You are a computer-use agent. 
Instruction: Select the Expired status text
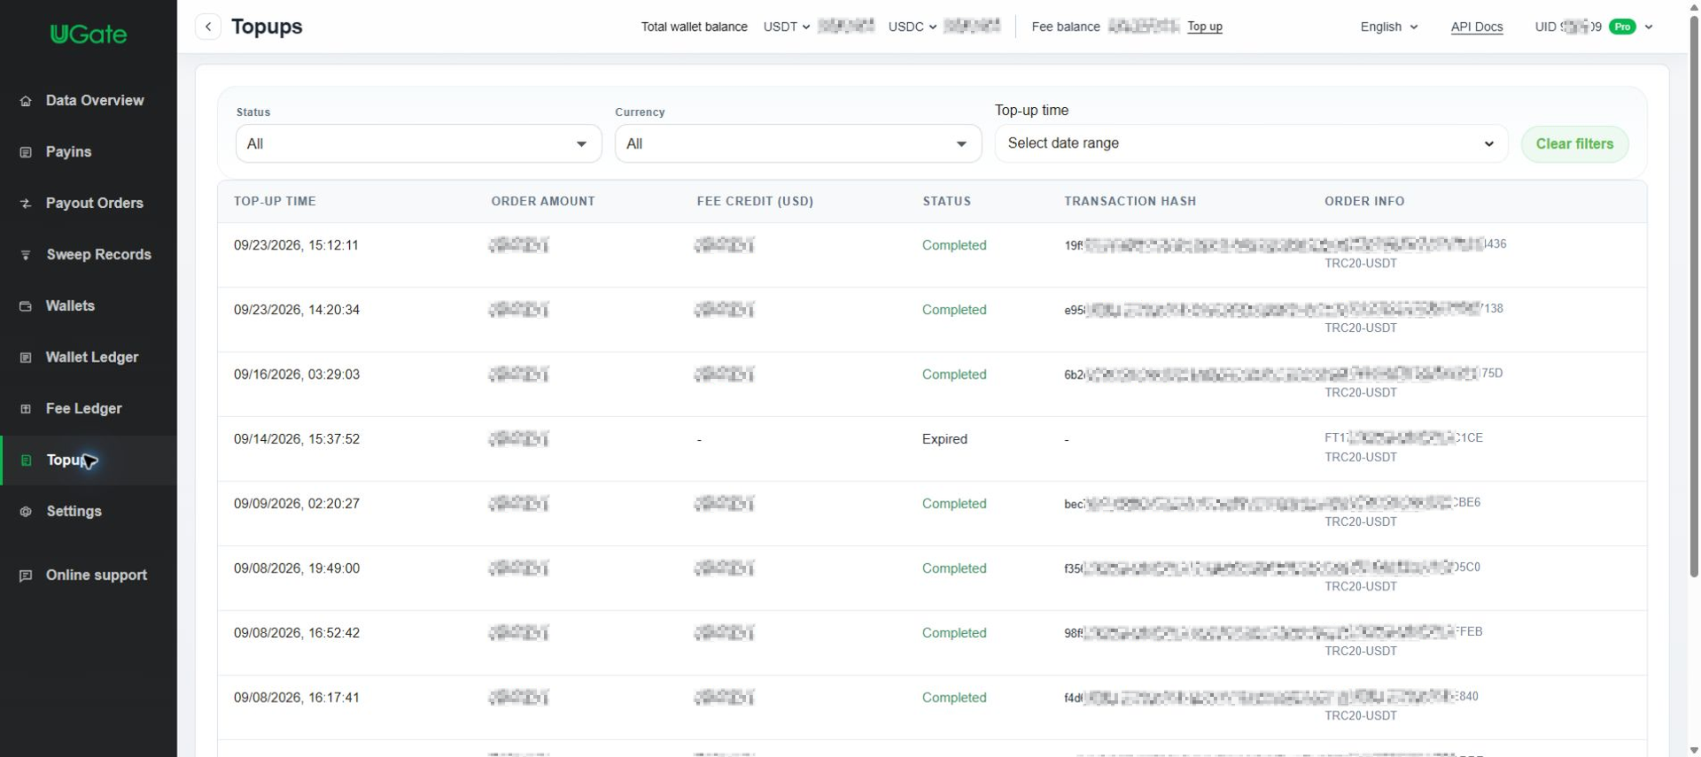(944, 439)
